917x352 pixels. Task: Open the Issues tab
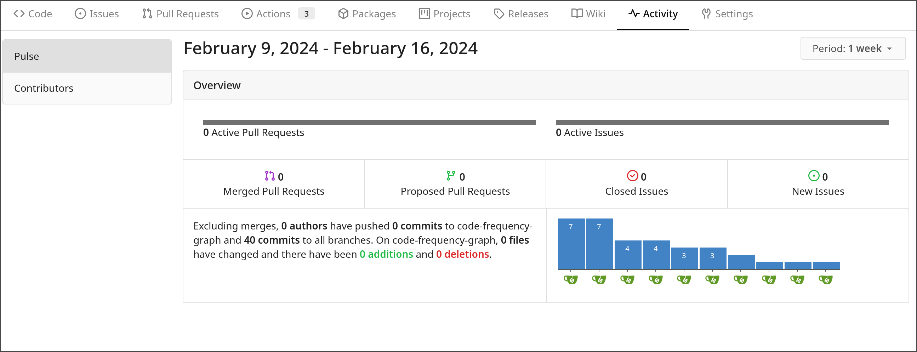tap(97, 14)
